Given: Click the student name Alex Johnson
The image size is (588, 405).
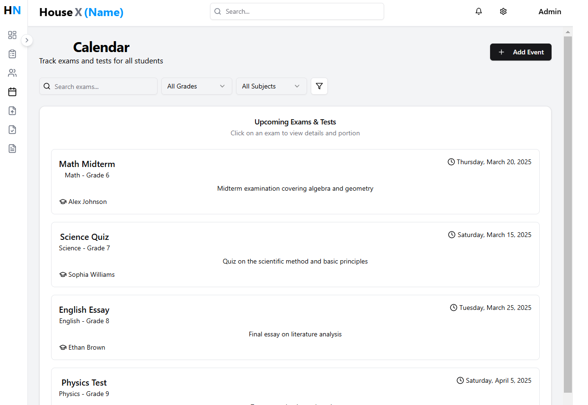Looking at the screenshot, I should coord(88,202).
